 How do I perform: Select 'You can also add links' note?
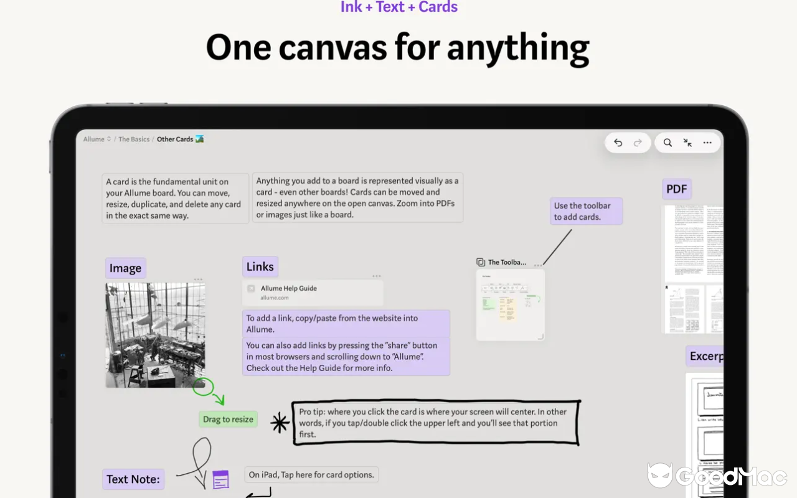pos(346,357)
